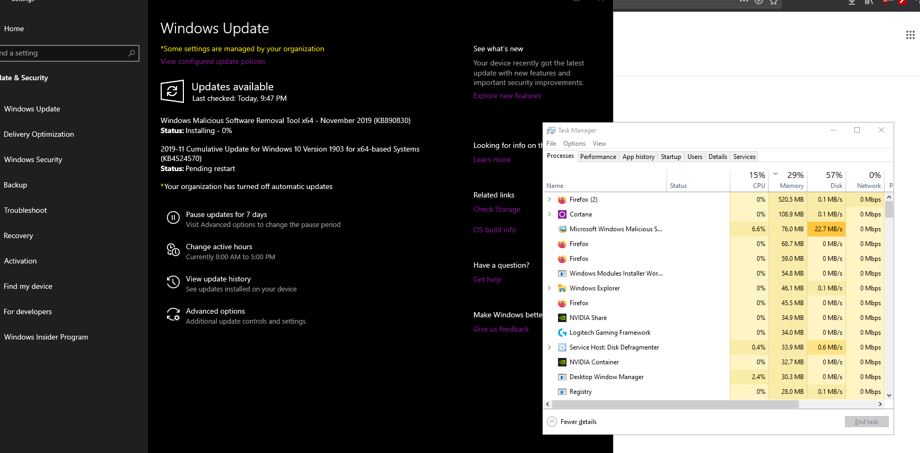Switch to the Users tab
The image size is (920, 453).
click(x=695, y=157)
